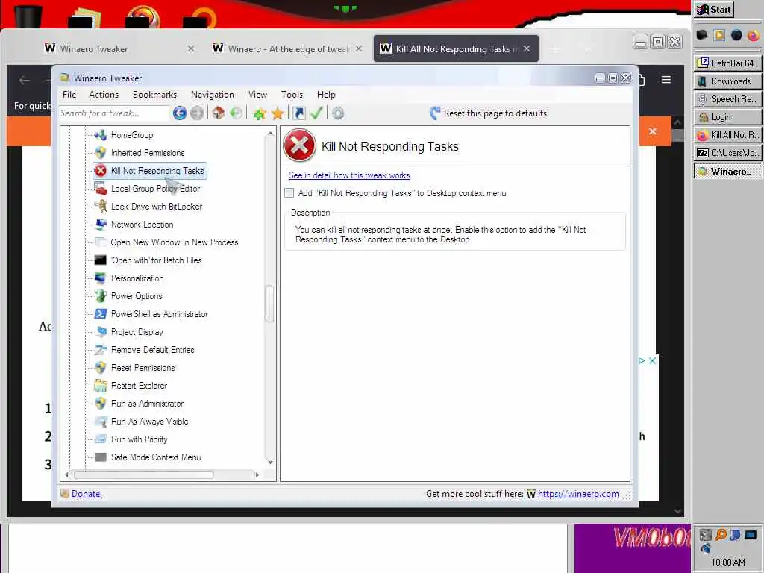Click the grey forward arrow toolbar icon
The image size is (764, 573).
197,113
